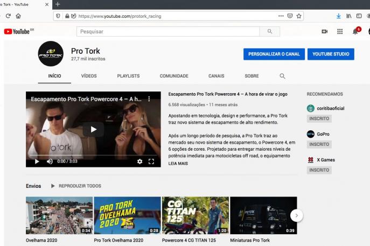Click the browser address bar URL
The image size is (370, 246).
(x=120, y=16)
